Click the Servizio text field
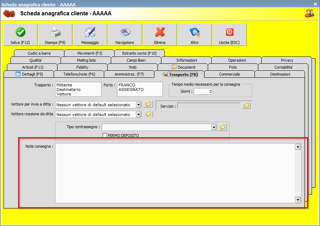The image size is (320, 226). coord(209,106)
